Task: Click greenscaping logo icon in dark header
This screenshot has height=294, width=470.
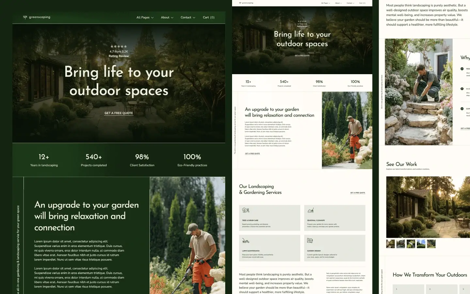Action: pyautogui.click(x=25, y=17)
